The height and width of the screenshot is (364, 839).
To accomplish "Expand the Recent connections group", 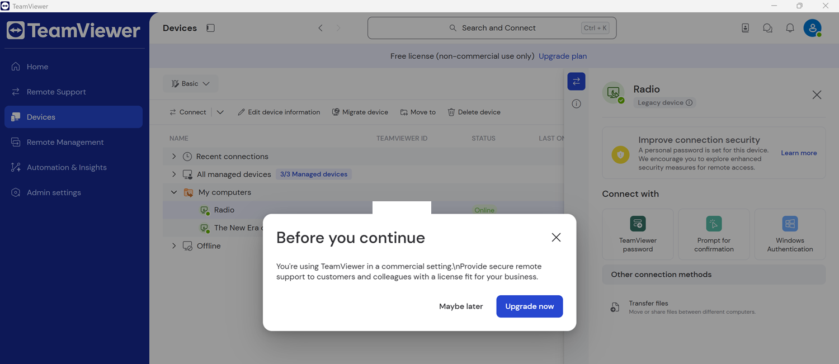I will coord(174,157).
